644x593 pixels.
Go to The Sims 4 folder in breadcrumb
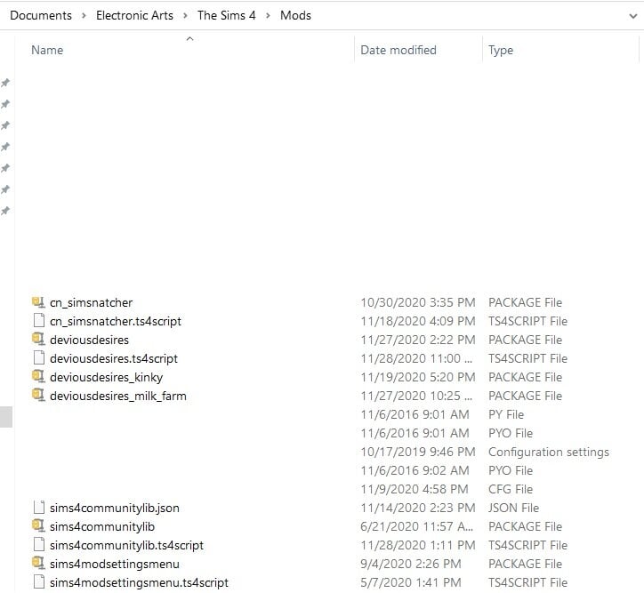coord(226,16)
